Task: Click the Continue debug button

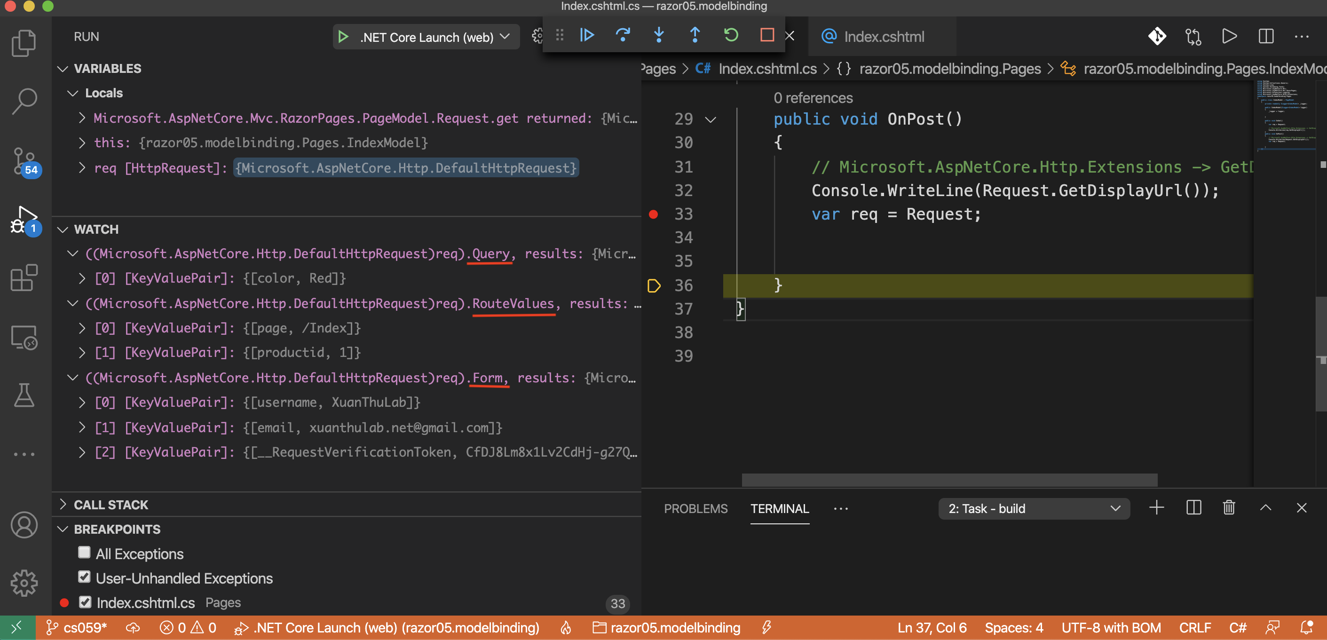Action: pyautogui.click(x=587, y=35)
